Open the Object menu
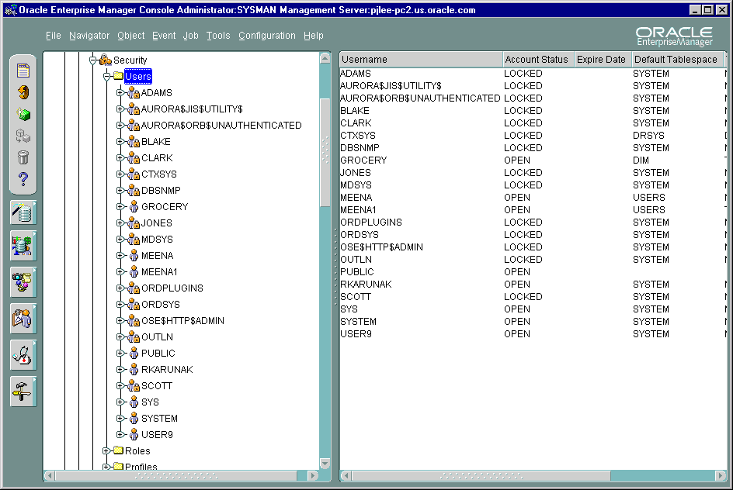This screenshot has height=490, width=733. pos(131,36)
